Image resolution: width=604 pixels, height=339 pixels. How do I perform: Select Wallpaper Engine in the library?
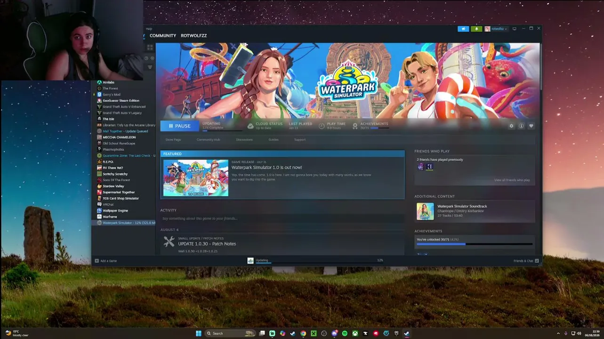[x=123, y=210]
